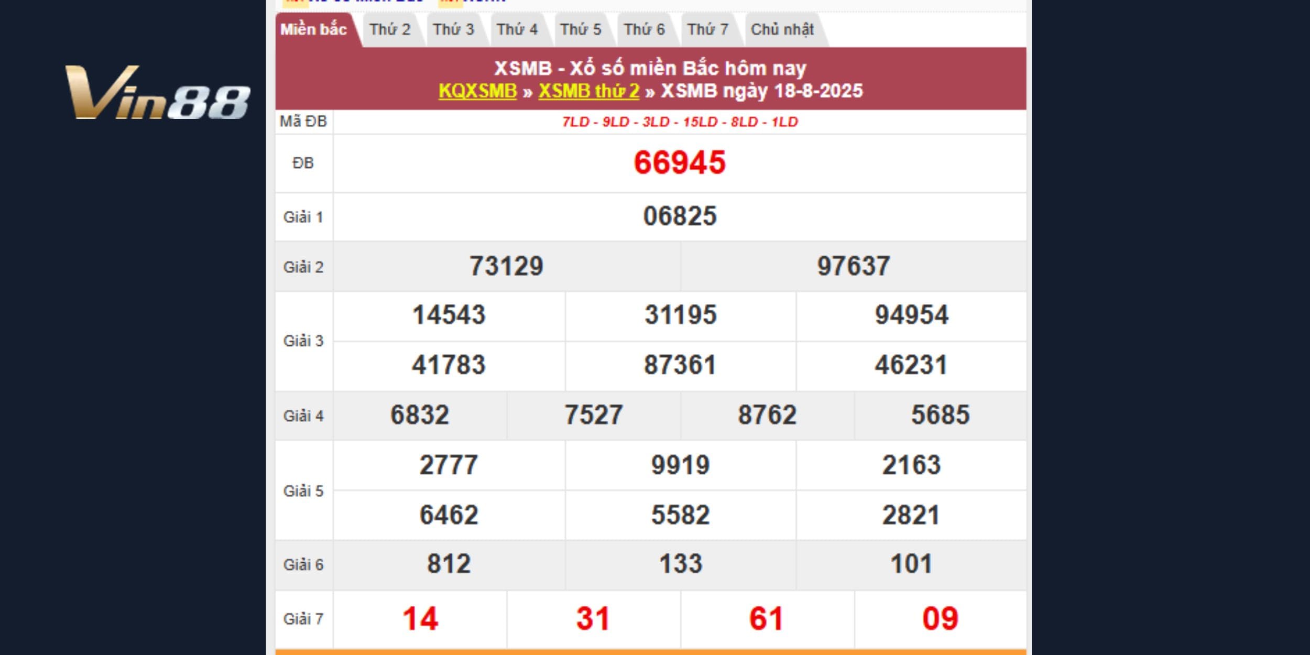
Task: Select the Thứ 5 tab
Action: [x=581, y=29]
